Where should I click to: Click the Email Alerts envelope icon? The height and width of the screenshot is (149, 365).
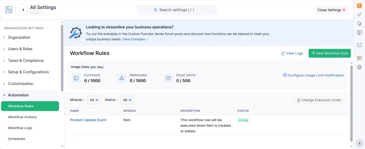pyautogui.click(x=168, y=78)
